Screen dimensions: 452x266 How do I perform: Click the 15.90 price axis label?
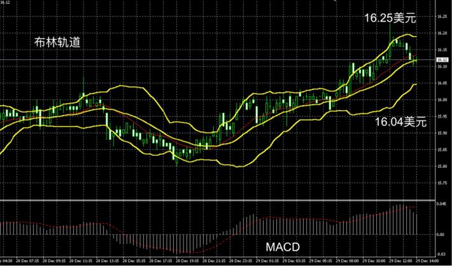442,133
